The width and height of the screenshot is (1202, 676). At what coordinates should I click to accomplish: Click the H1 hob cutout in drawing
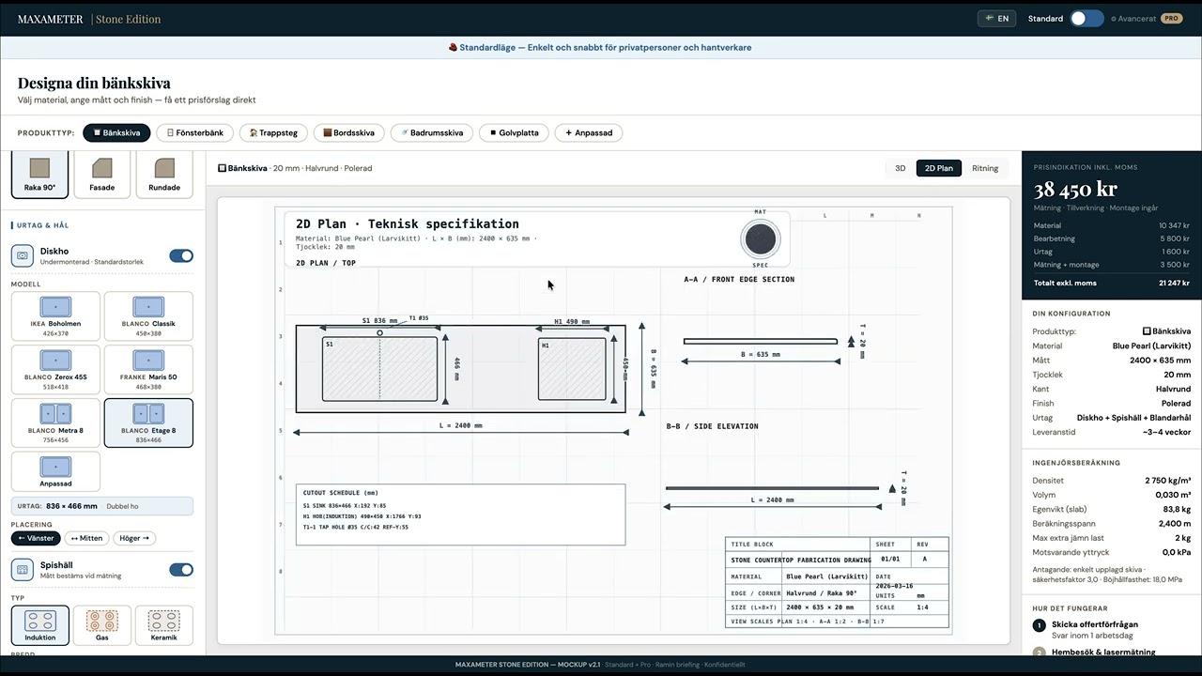(571, 369)
